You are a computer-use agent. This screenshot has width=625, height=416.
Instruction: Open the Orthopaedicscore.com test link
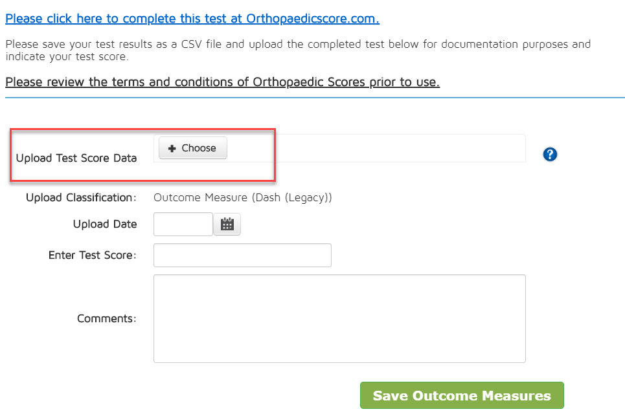pos(192,19)
